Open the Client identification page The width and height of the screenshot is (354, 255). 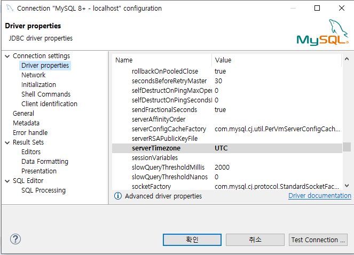pyautogui.click(x=49, y=104)
